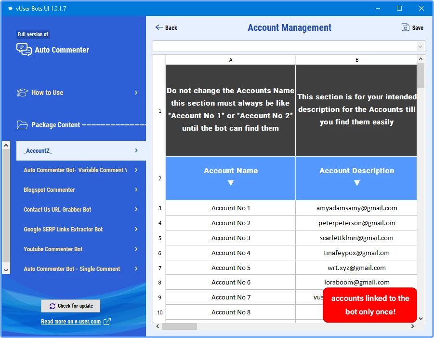The width and height of the screenshot is (434, 338).
Task: Click the external link icon beside v-user.com
Action: tap(107, 322)
